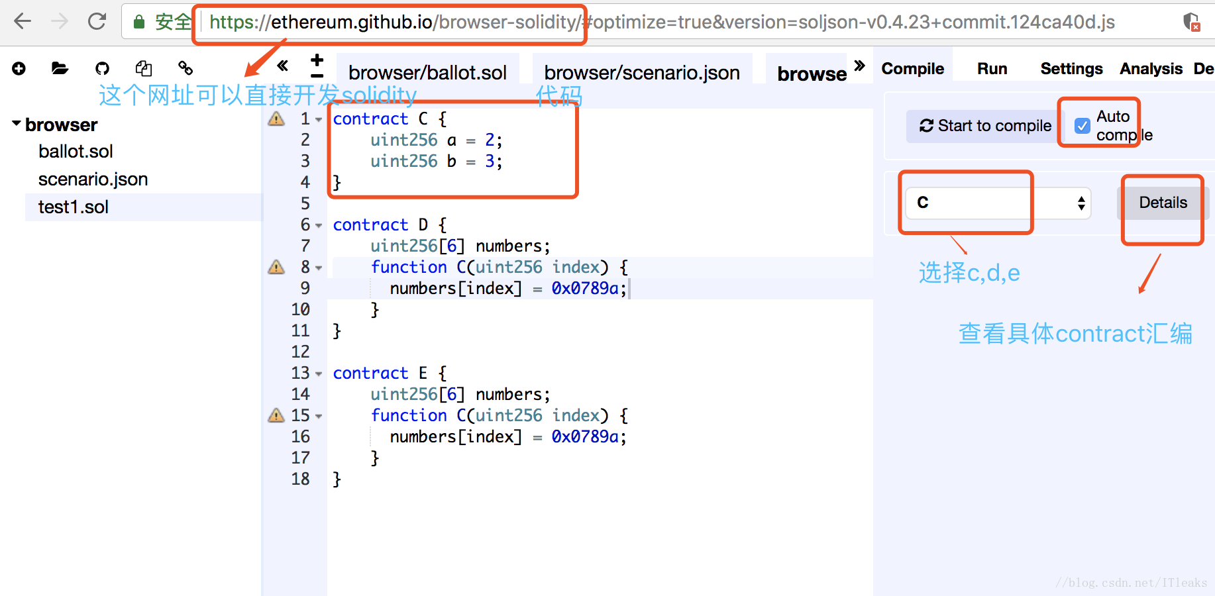Click 'numbers[index] = 0x0789a;' on line 16
This screenshot has width=1215, height=596.
point(507,436)
